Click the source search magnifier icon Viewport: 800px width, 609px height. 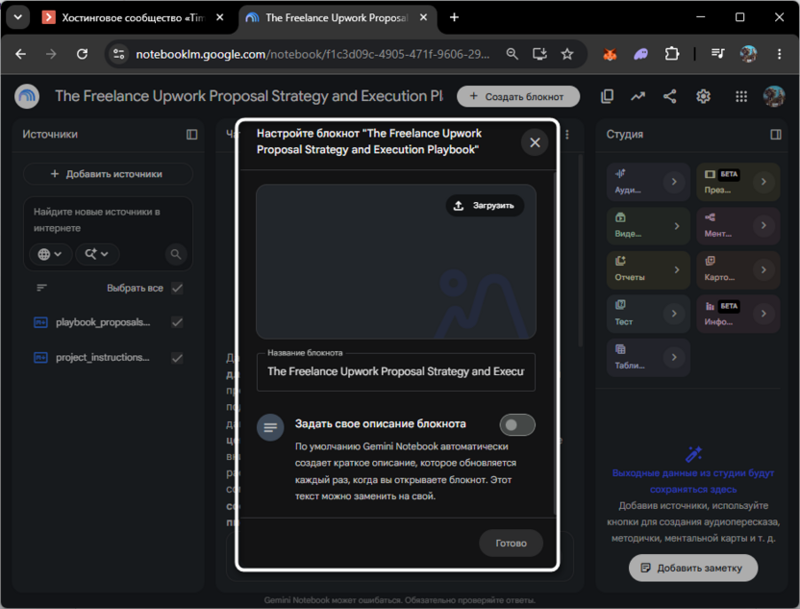pos(176,254)
